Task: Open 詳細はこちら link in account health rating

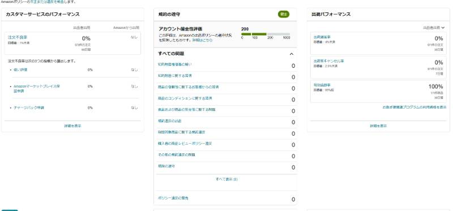Action: pos(203,40)
